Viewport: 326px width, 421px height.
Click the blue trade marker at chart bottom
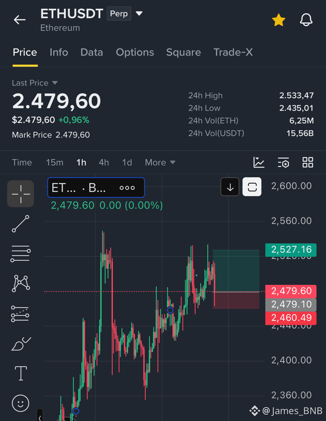pyautogui.click(x=76, y=411)
